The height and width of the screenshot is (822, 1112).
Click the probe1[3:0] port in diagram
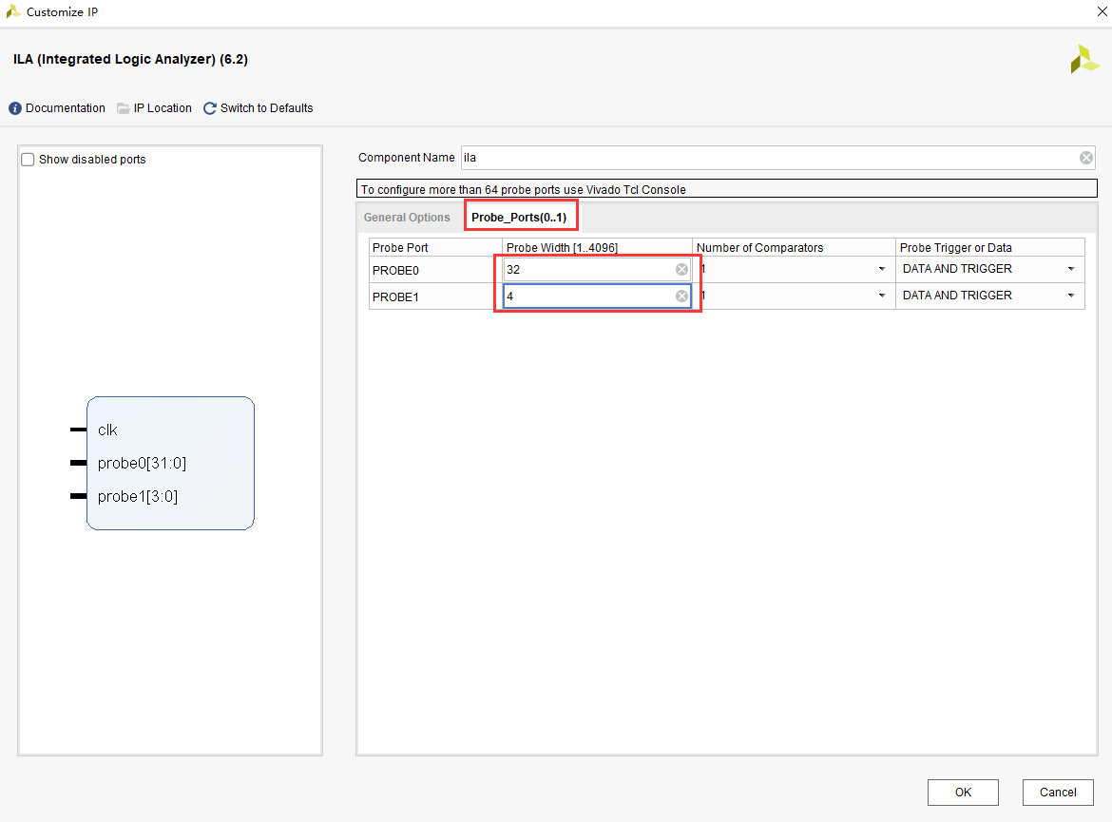tap(138, 496)
